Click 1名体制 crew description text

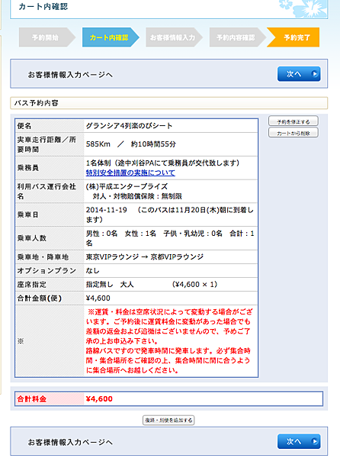click(162, 163)
